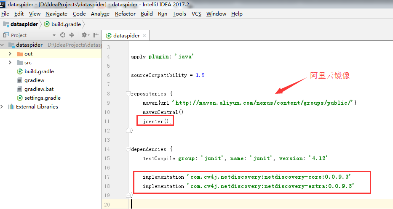Fold the dependencies block at line 14

[x=128, y=149]
